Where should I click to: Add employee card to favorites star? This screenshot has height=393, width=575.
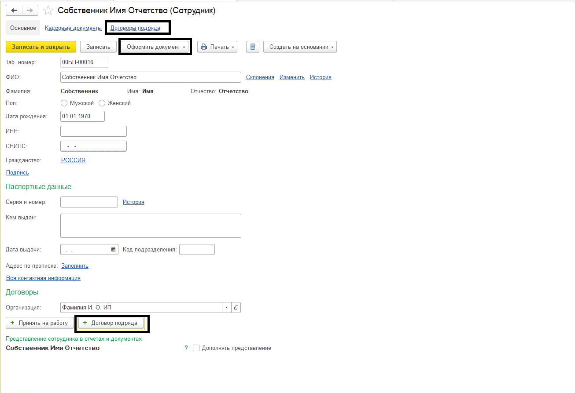point(48,11)
